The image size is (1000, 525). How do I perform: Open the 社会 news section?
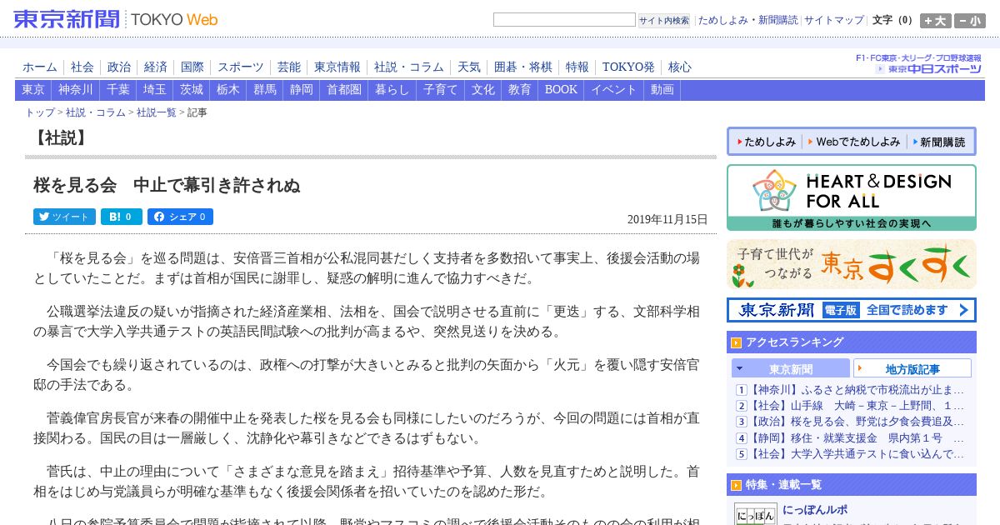pyautogui.click(x=82, y=67)
